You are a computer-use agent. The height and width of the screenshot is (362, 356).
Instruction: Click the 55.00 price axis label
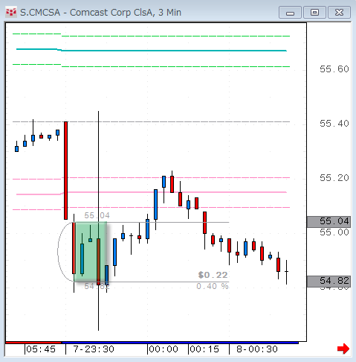[x=334, y=232]
